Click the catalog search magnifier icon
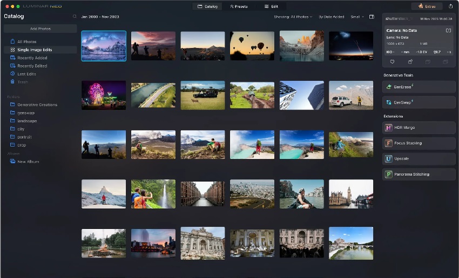The width and height of the screenshot is (459, 278). click(75, 17)
